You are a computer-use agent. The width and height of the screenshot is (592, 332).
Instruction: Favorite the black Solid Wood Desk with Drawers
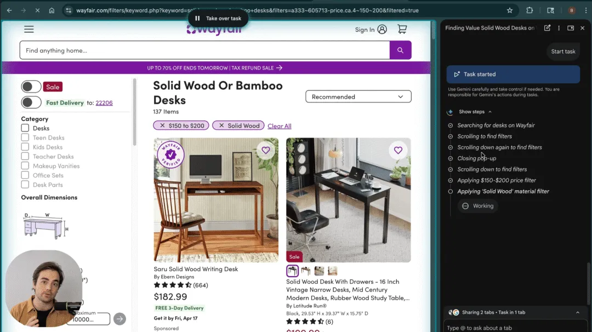click(398, 150)
